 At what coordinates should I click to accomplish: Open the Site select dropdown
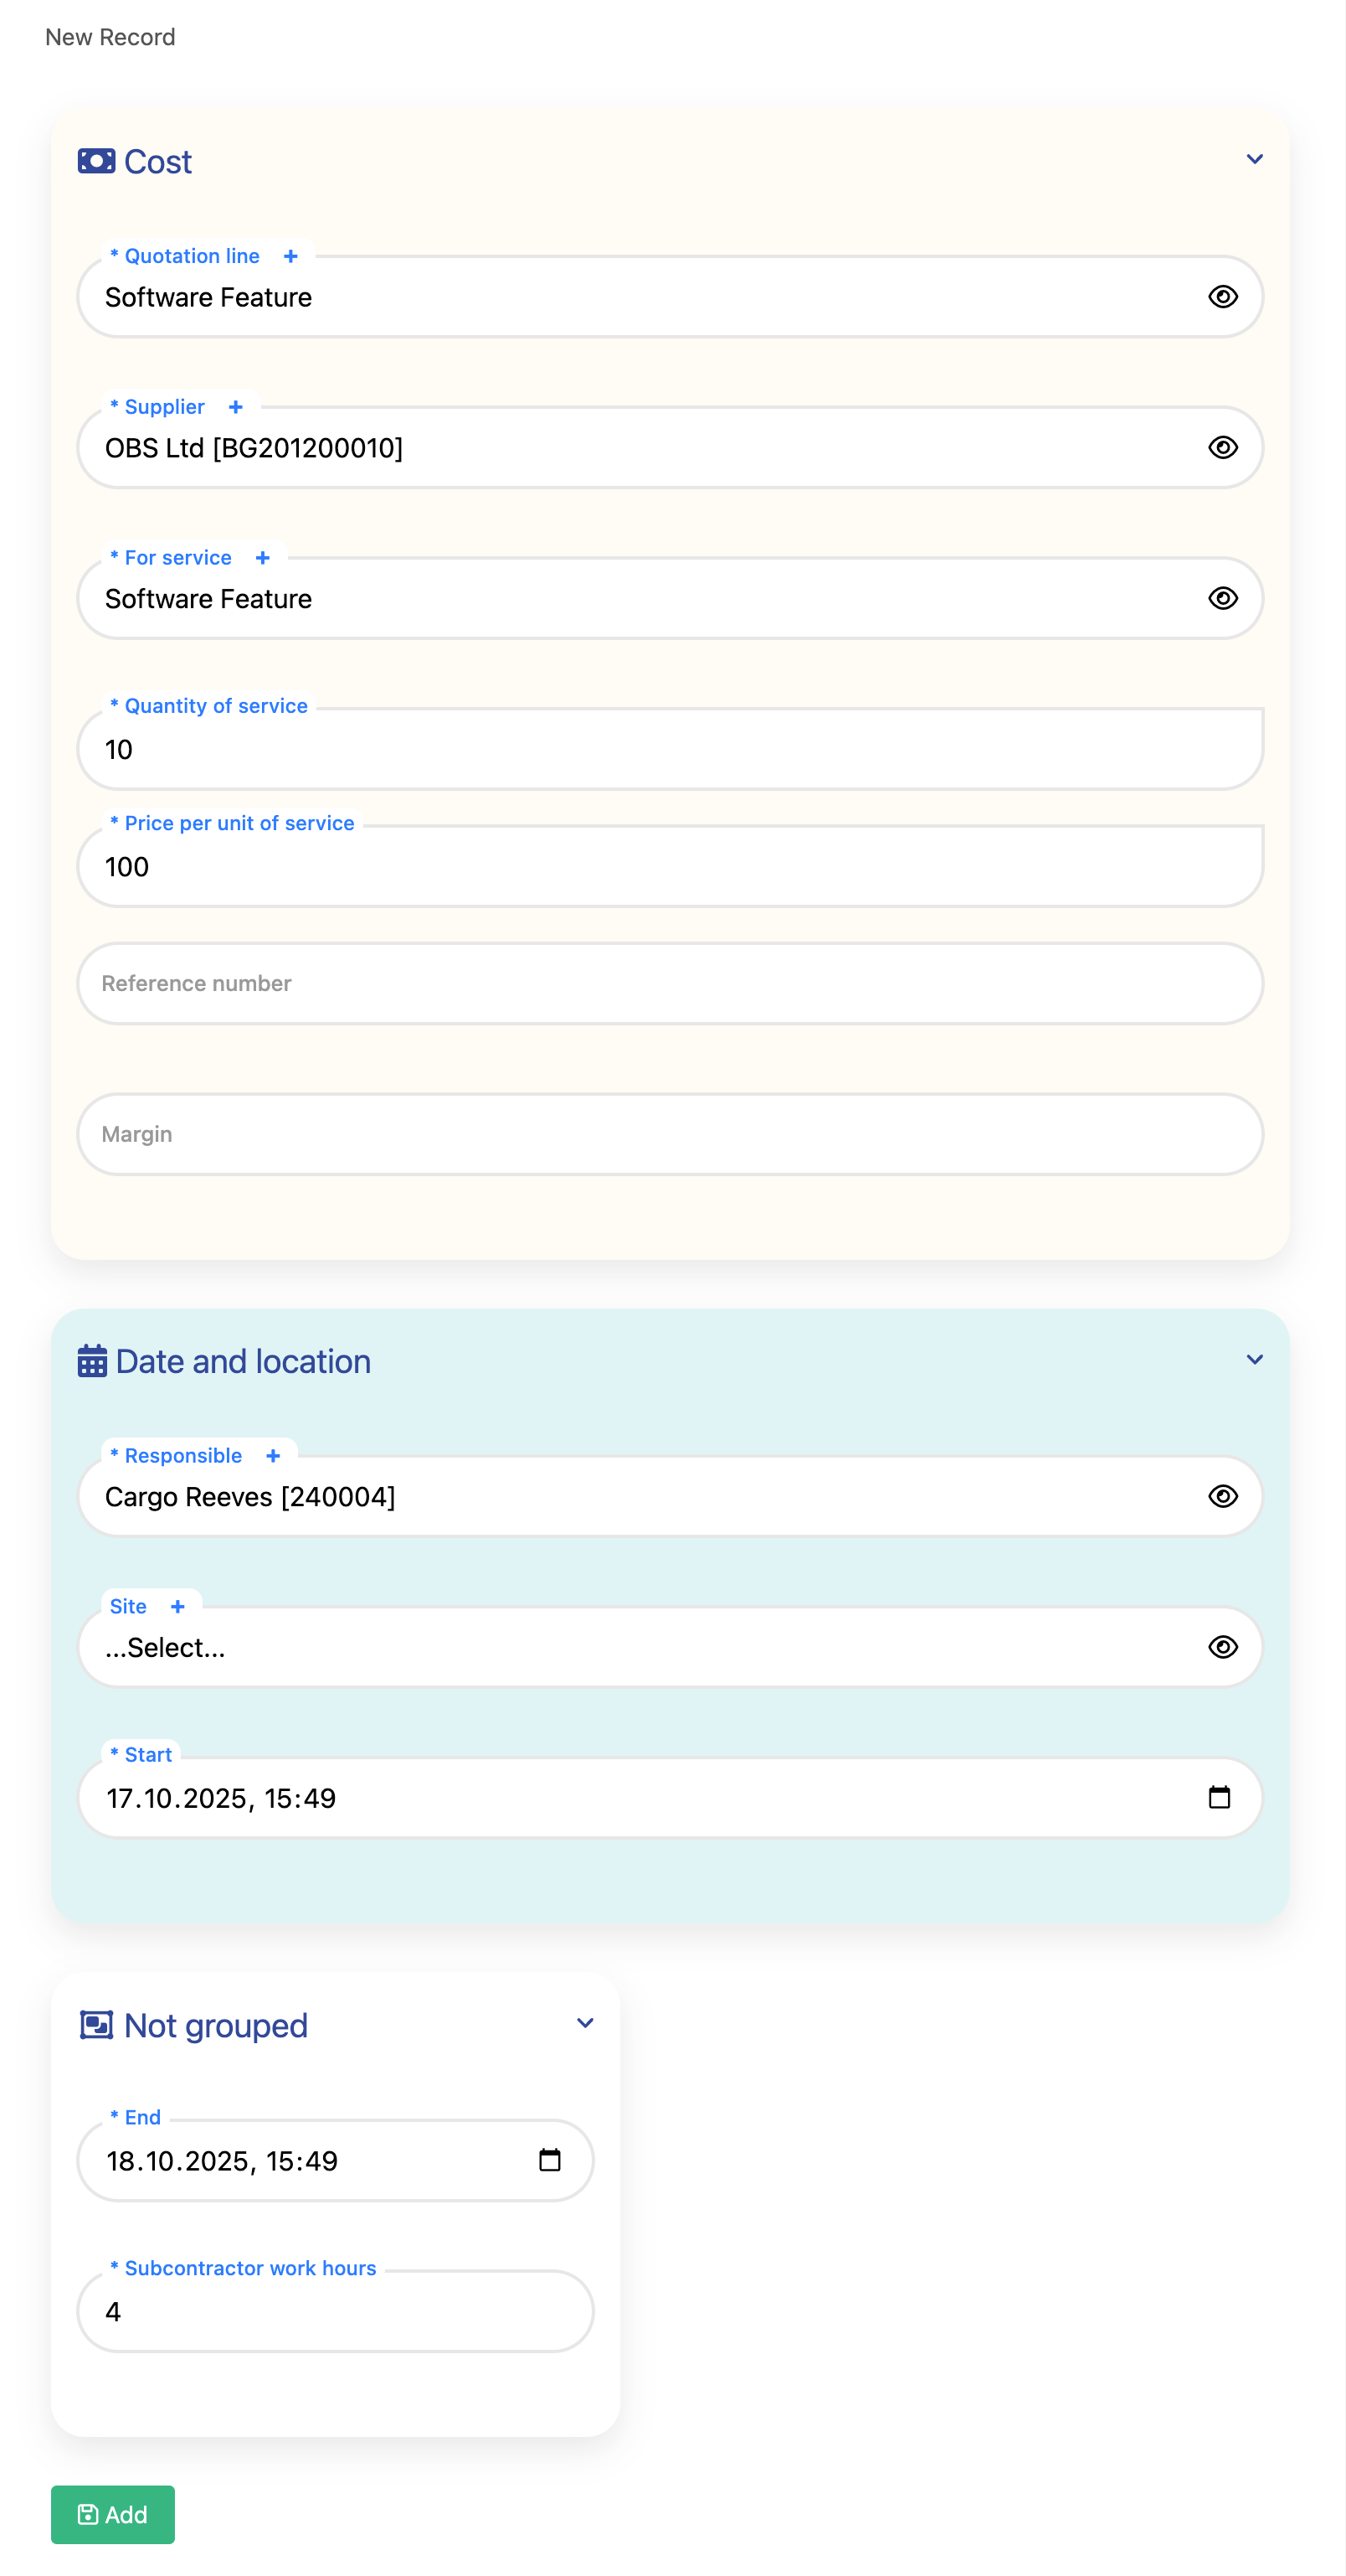[x=640, y=1647]
